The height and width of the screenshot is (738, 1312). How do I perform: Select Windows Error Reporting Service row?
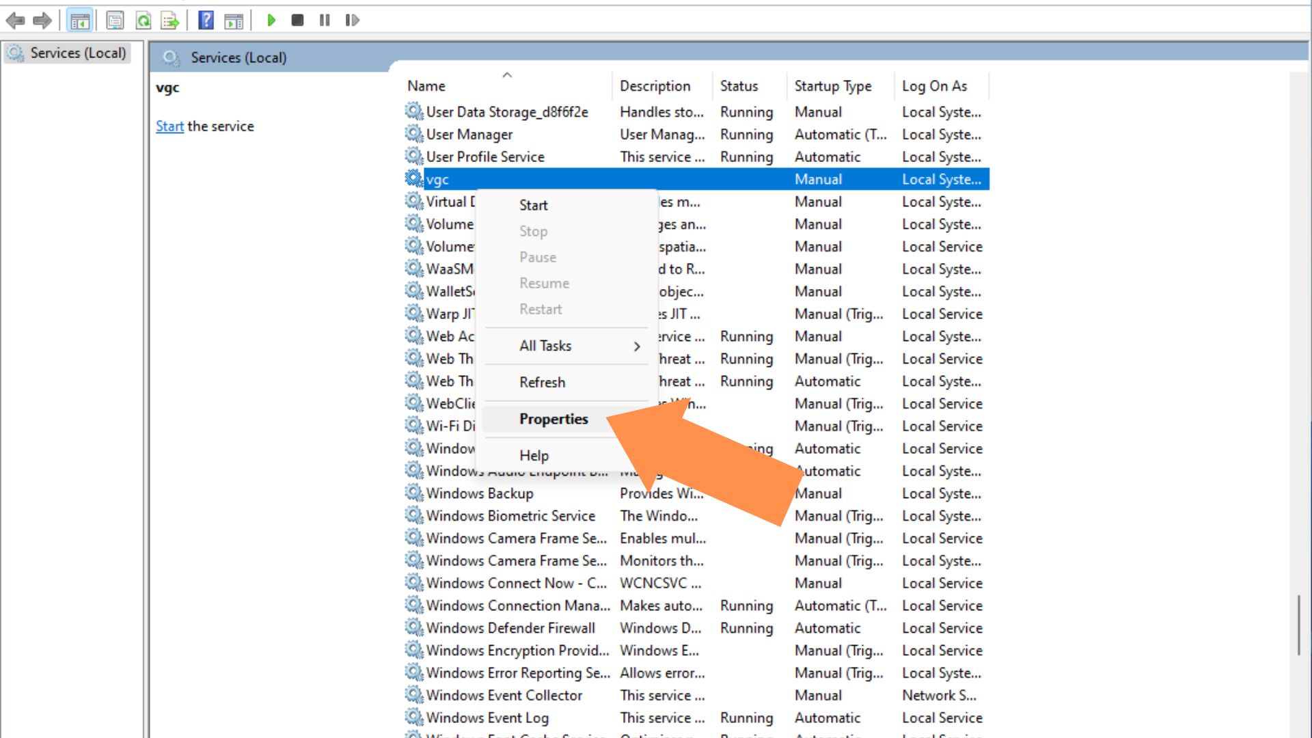(x=696, y=673)
